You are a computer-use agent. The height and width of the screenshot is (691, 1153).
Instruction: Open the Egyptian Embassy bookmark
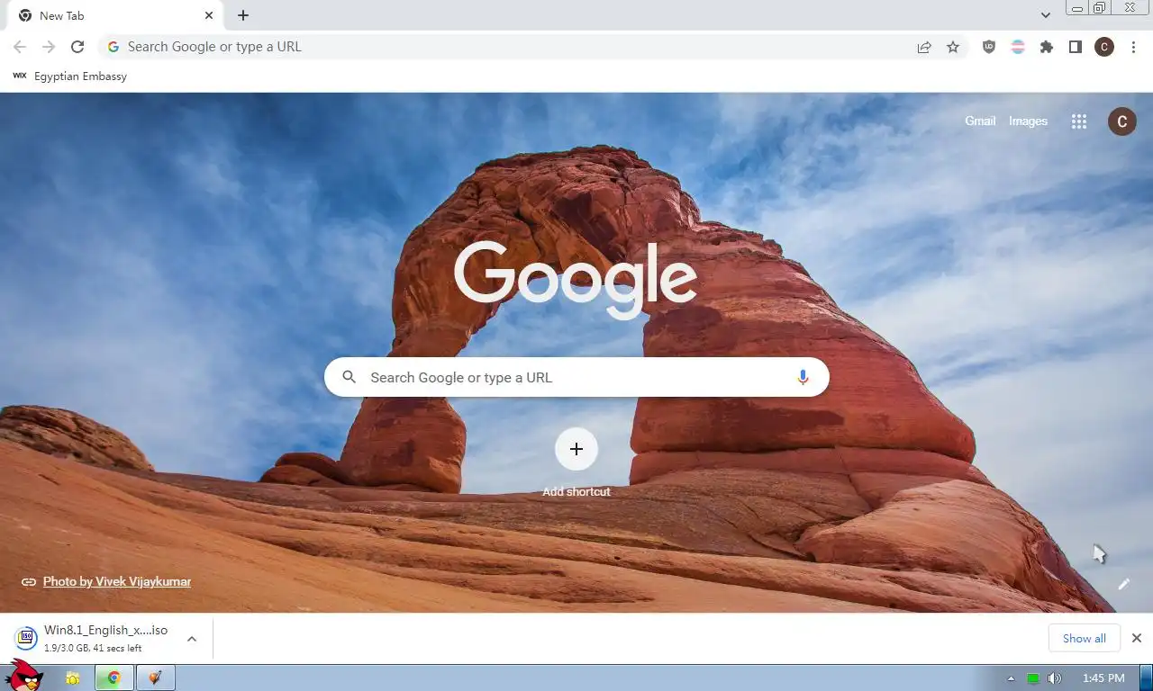(69, 76)
